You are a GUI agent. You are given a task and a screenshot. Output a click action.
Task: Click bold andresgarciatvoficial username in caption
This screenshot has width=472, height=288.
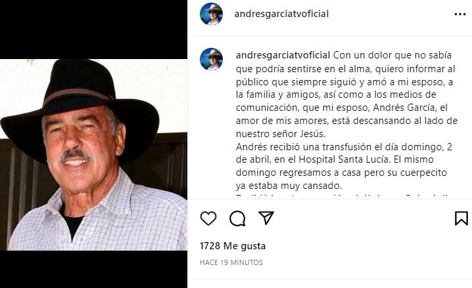pos(283,55)
